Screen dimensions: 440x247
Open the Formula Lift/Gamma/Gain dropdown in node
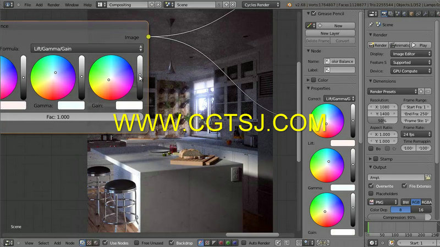(87, 49)
